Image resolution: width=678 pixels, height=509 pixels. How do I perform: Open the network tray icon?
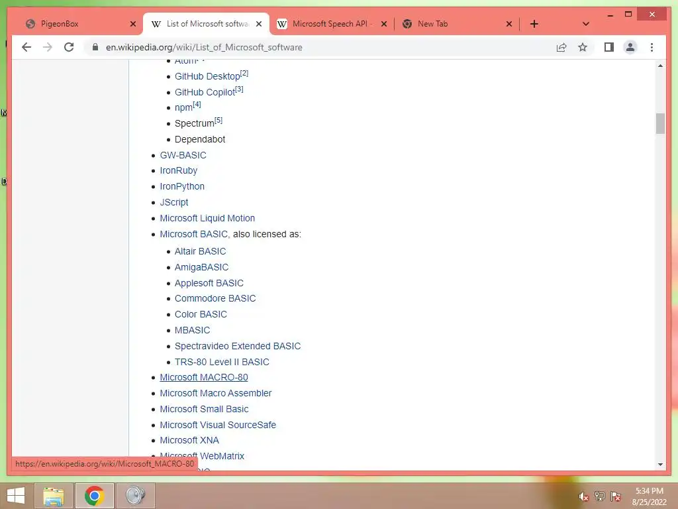click(600, 496)
